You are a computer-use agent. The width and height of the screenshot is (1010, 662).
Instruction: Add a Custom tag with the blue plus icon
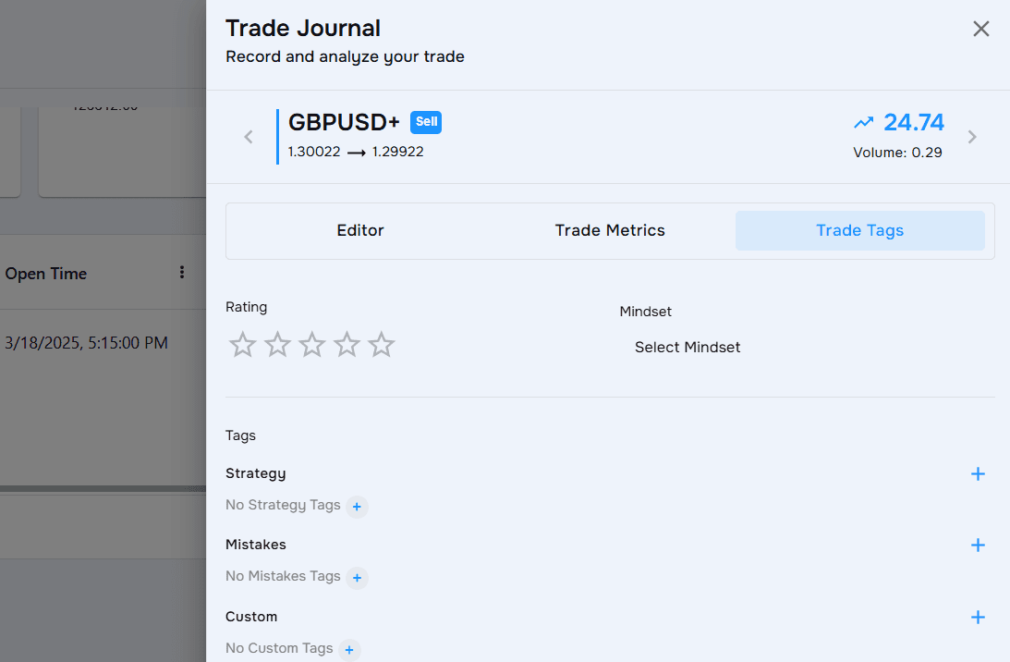(978, 617)
